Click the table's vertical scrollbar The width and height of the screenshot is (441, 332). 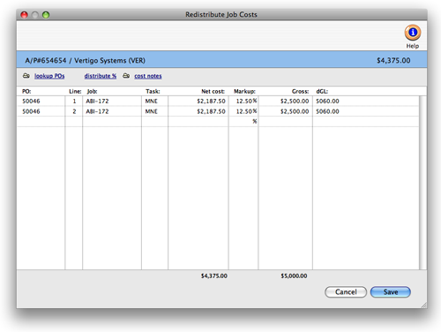(422, 183)
